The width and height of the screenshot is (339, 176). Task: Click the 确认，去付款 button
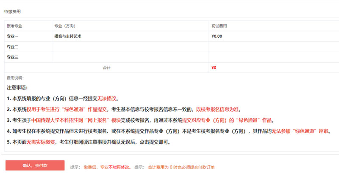(35, 165)
